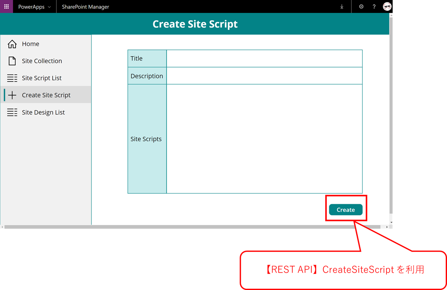Click the download arrow icon in header
This screenshot has height=290, width=447.
342,6
